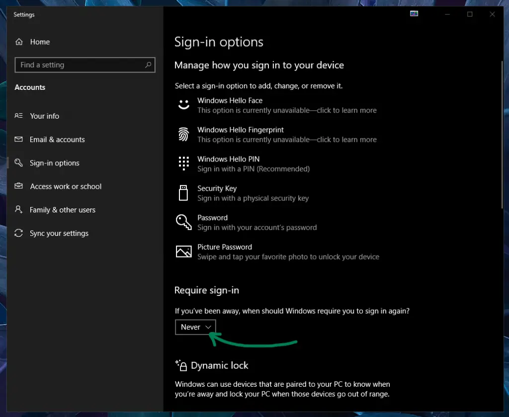Screen dimensions: 509x417
Task: Click the 'Sign-in options' page title
Action: click(x=219, y=42)
